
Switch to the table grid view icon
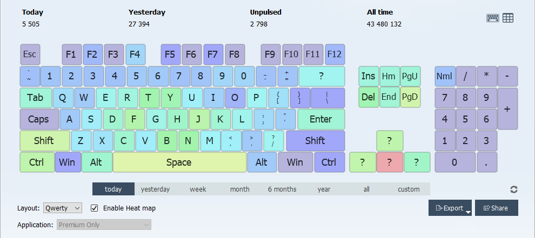508,18
